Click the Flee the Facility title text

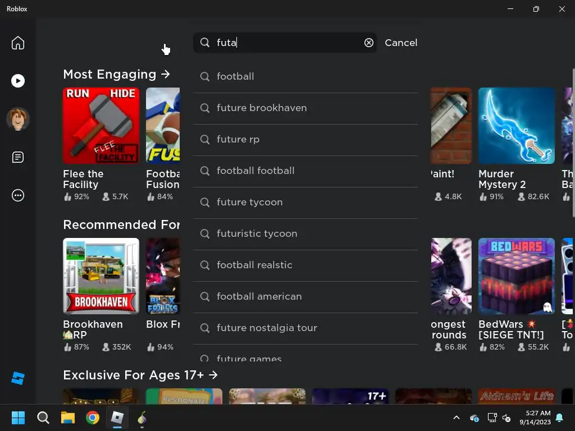[83, 179]
